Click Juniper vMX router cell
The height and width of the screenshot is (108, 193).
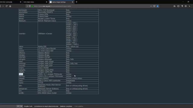52,61
